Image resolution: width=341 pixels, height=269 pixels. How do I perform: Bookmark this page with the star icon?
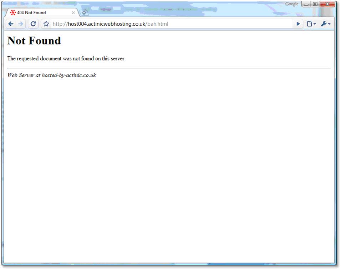(46, 24)
